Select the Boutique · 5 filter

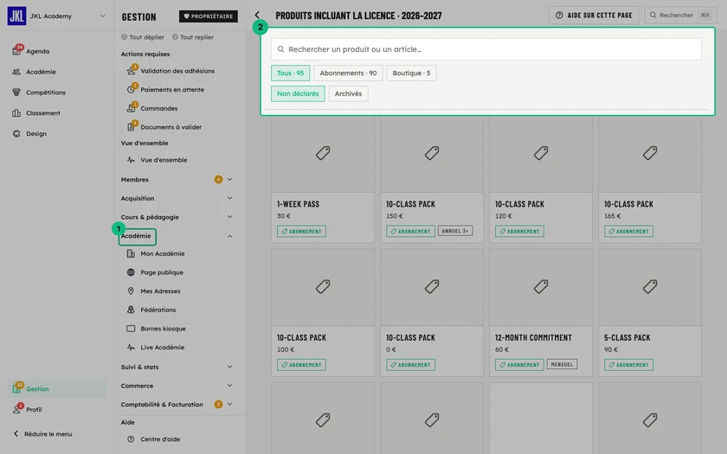[411, 74]
